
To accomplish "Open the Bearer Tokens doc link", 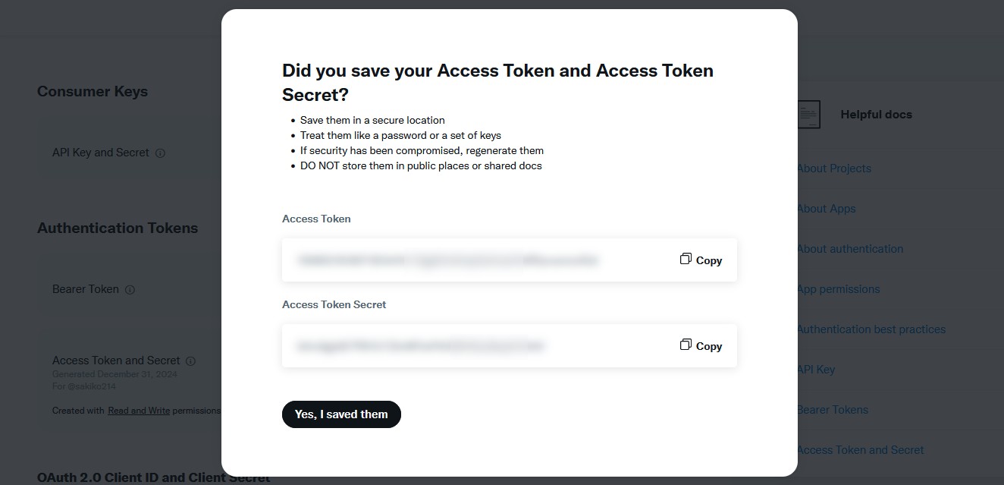I will tap(833, 410).
